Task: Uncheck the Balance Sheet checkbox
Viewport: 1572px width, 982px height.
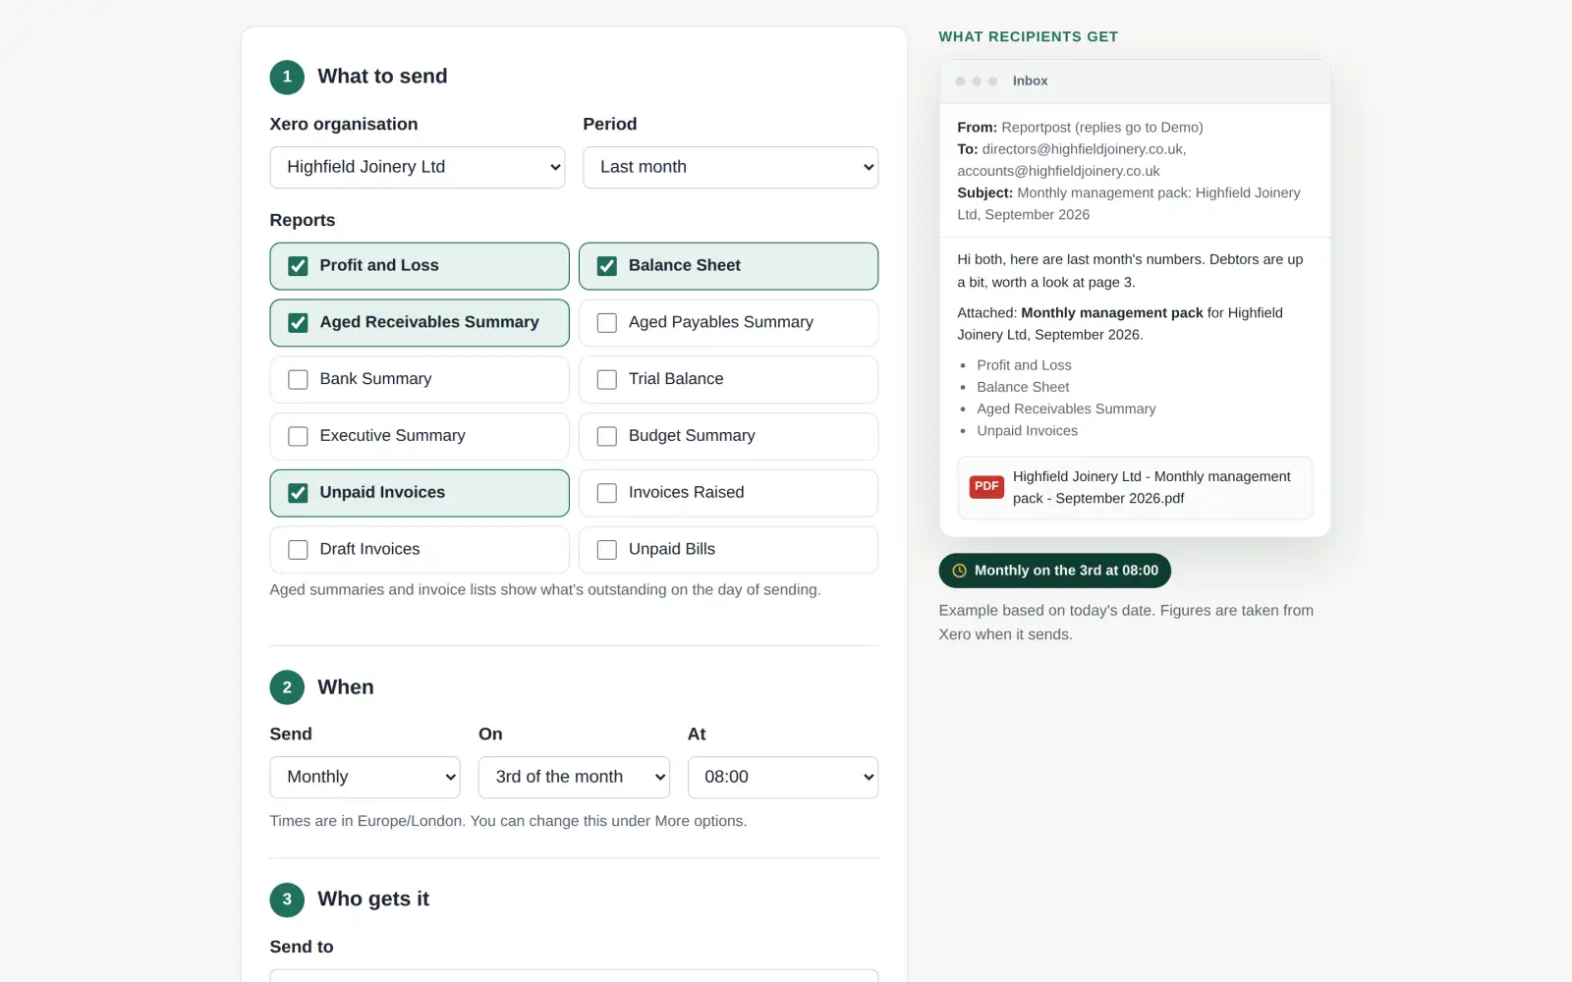Action: 607,266
